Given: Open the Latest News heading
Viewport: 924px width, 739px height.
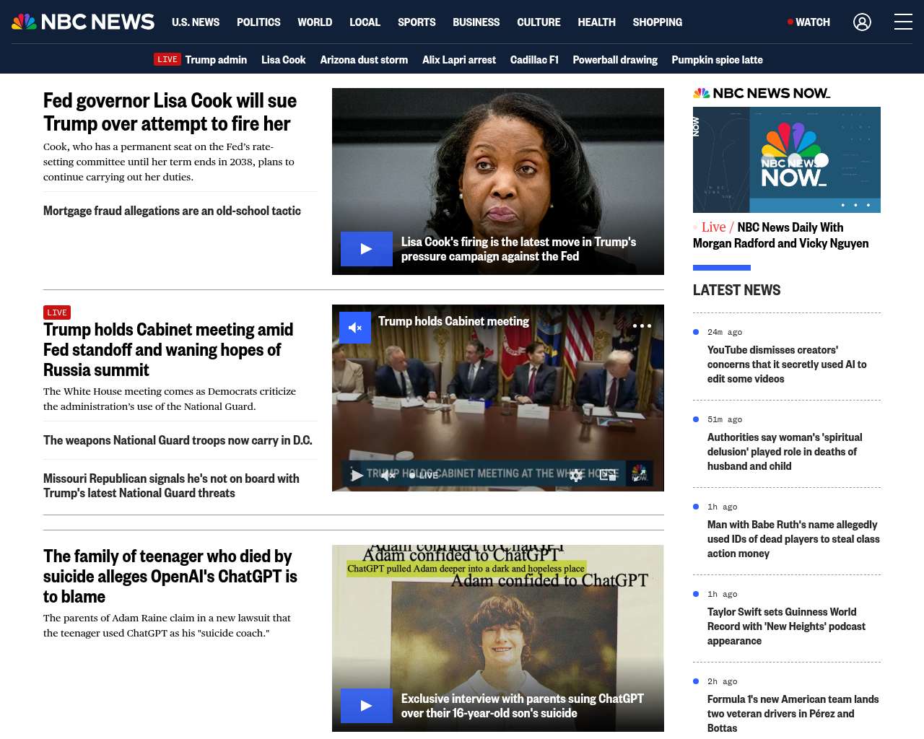Looking at the screenshot, I should pos(737,290).
